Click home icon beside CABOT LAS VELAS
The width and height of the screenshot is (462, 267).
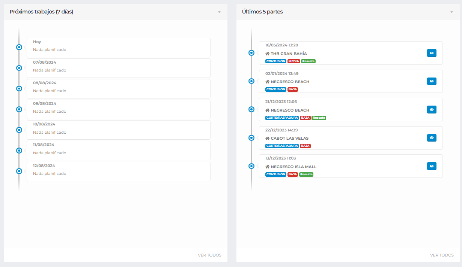[268, 138]
